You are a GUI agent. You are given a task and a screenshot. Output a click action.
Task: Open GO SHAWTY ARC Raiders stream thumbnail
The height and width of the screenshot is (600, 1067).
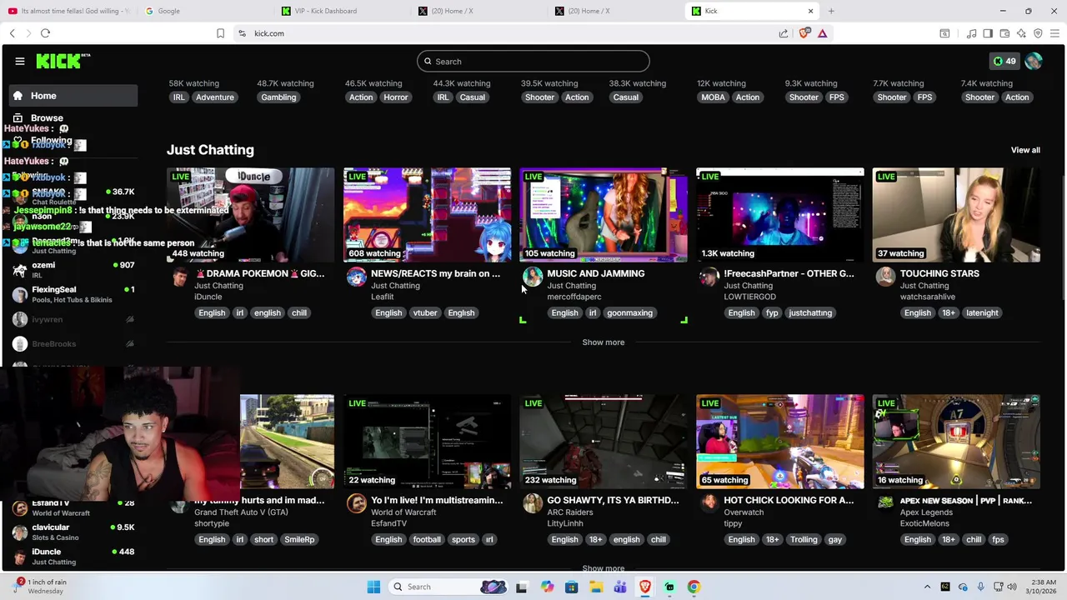(x=604, y=442)
